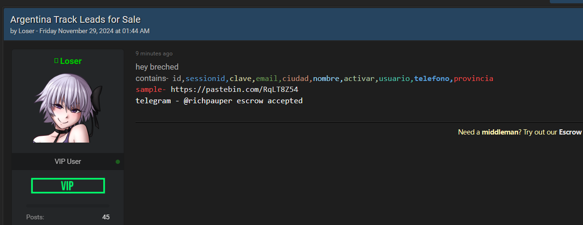
Task: Open Loser profile from green username
Action: pos(71,61)
